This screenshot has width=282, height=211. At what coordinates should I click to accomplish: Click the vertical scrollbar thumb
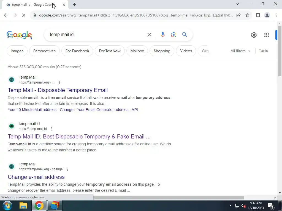pos(280,51)
